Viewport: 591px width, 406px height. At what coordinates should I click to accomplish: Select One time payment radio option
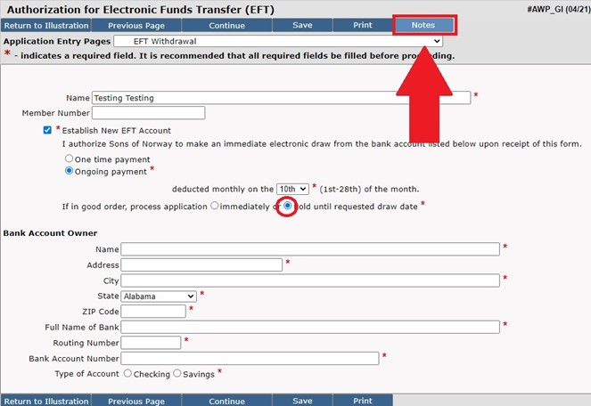[x=70, y=158]
